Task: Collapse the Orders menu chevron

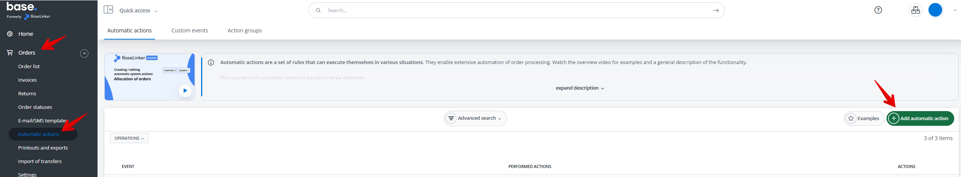Action: [84, 53]
